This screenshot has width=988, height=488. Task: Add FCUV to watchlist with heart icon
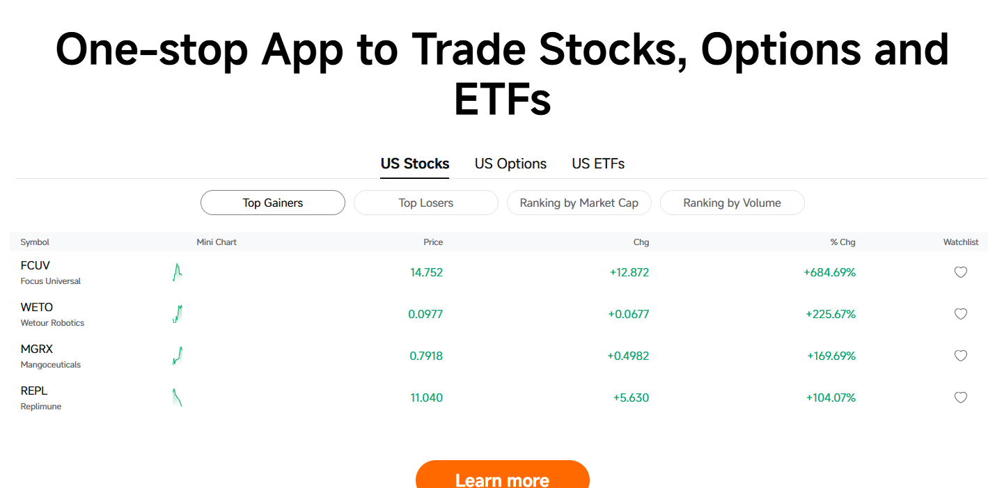(960, 272)
